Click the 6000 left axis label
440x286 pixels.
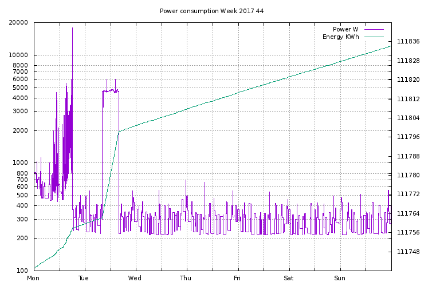pyautogui.click(x=21, y=80)
